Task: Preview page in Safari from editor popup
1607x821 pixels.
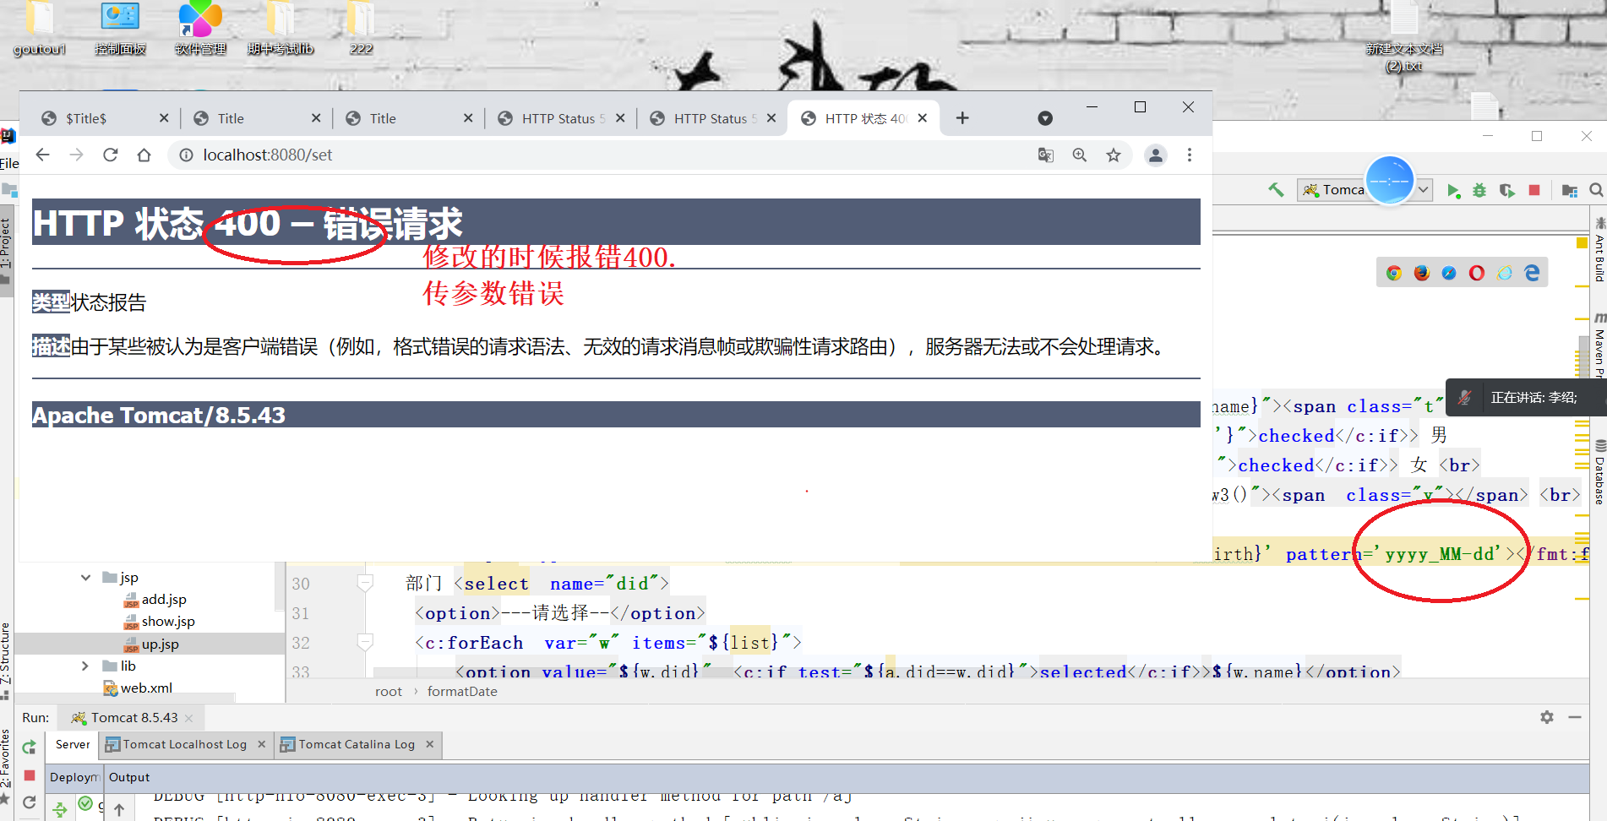Action: pos(1449,273)
